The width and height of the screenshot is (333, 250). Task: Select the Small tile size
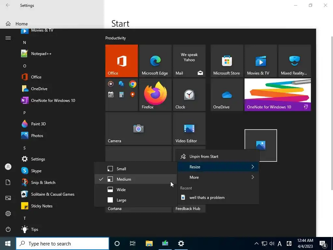(136, 169)
